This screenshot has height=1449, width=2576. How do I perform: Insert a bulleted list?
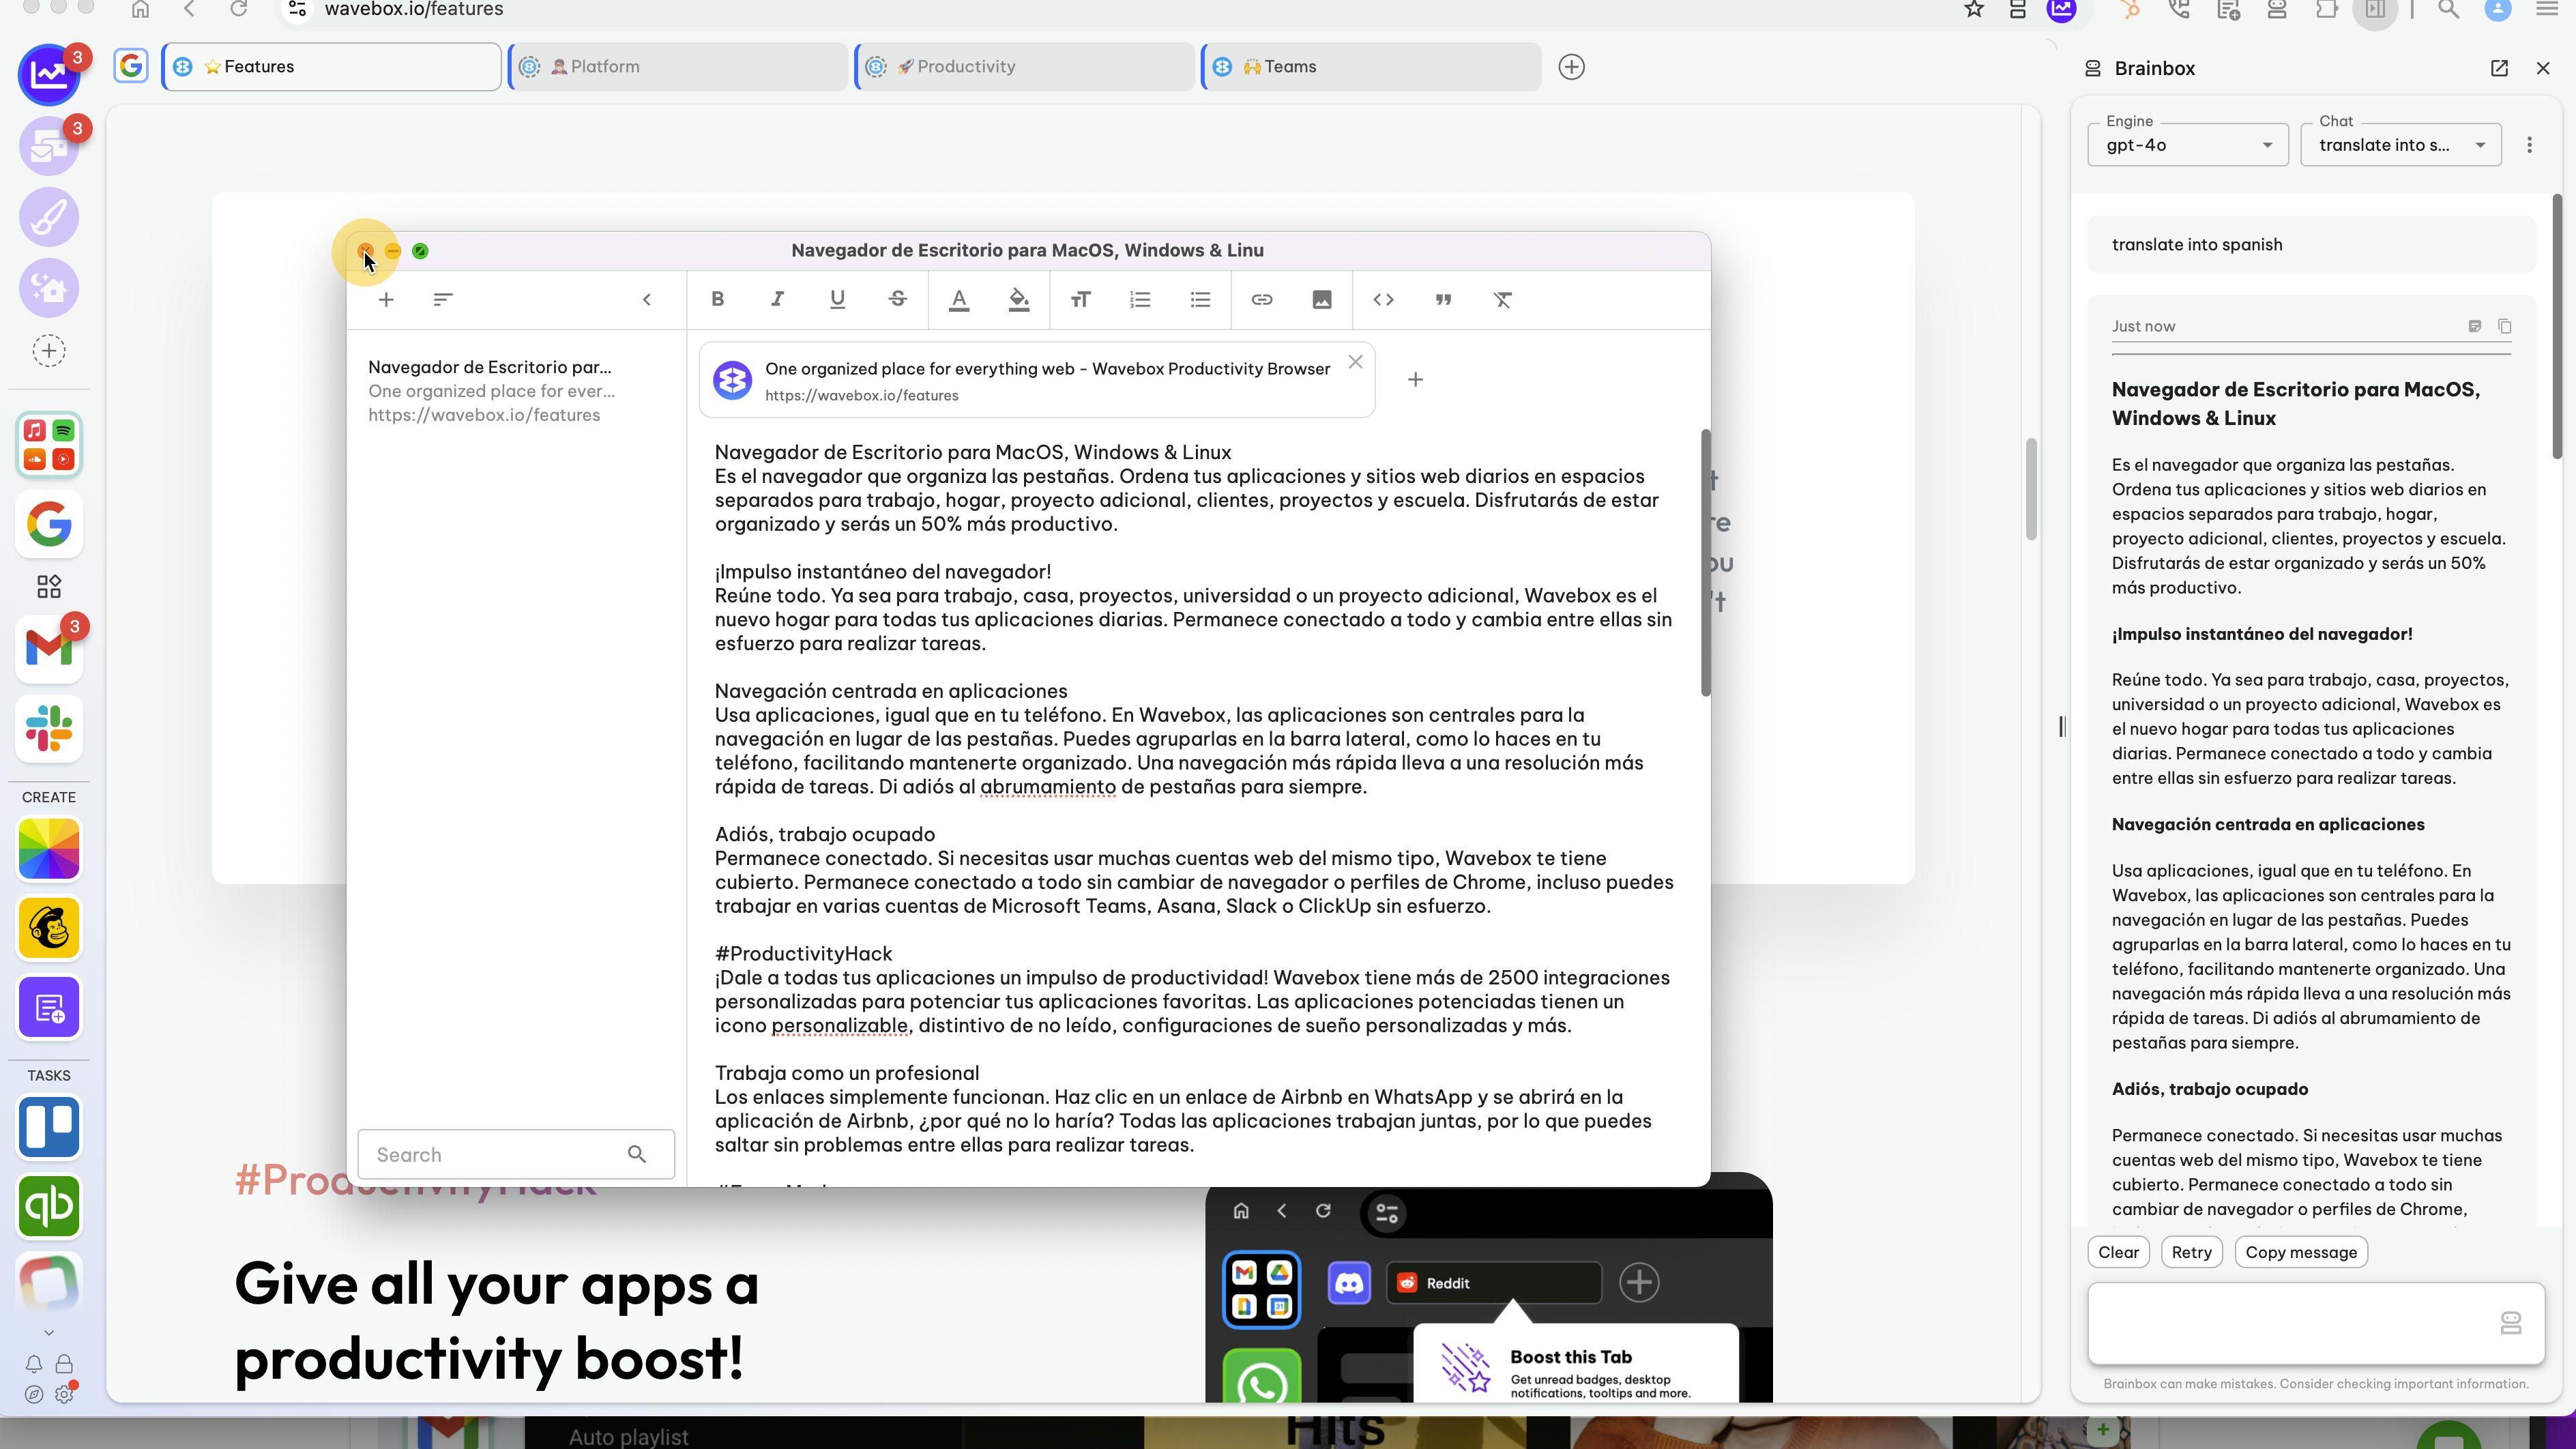click(1200, 299)
